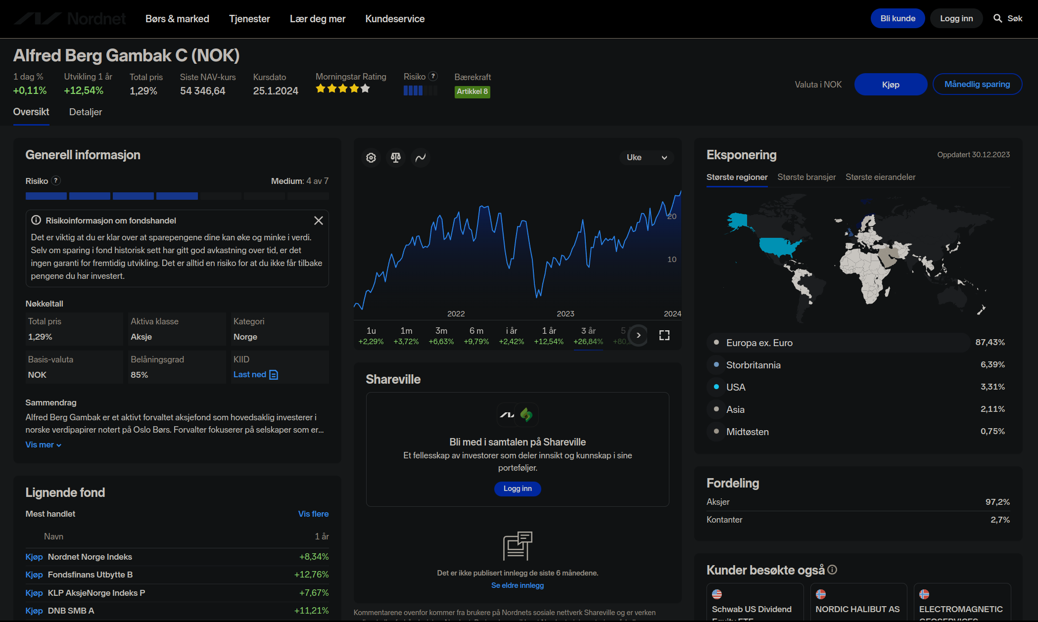The width and height of the screenshot is (1038, 622).
Task: Close the Risikoinformasjon om fondshandel notice
Action: [319, 221]
